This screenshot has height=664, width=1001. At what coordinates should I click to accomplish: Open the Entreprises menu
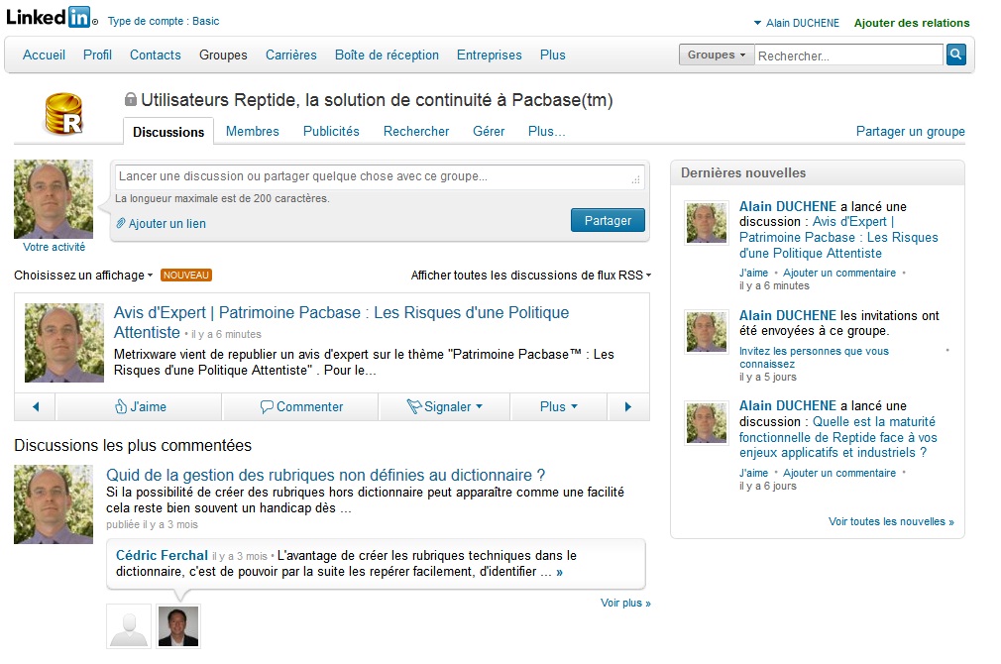[489, 55]
